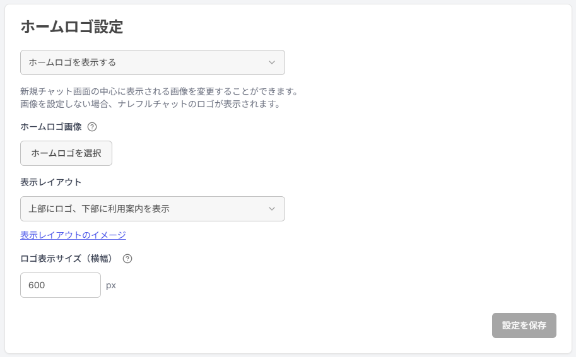576x357 pixels.
Task: Click the help icon beside ホームロゴ画像
Action: coord(92,127)
